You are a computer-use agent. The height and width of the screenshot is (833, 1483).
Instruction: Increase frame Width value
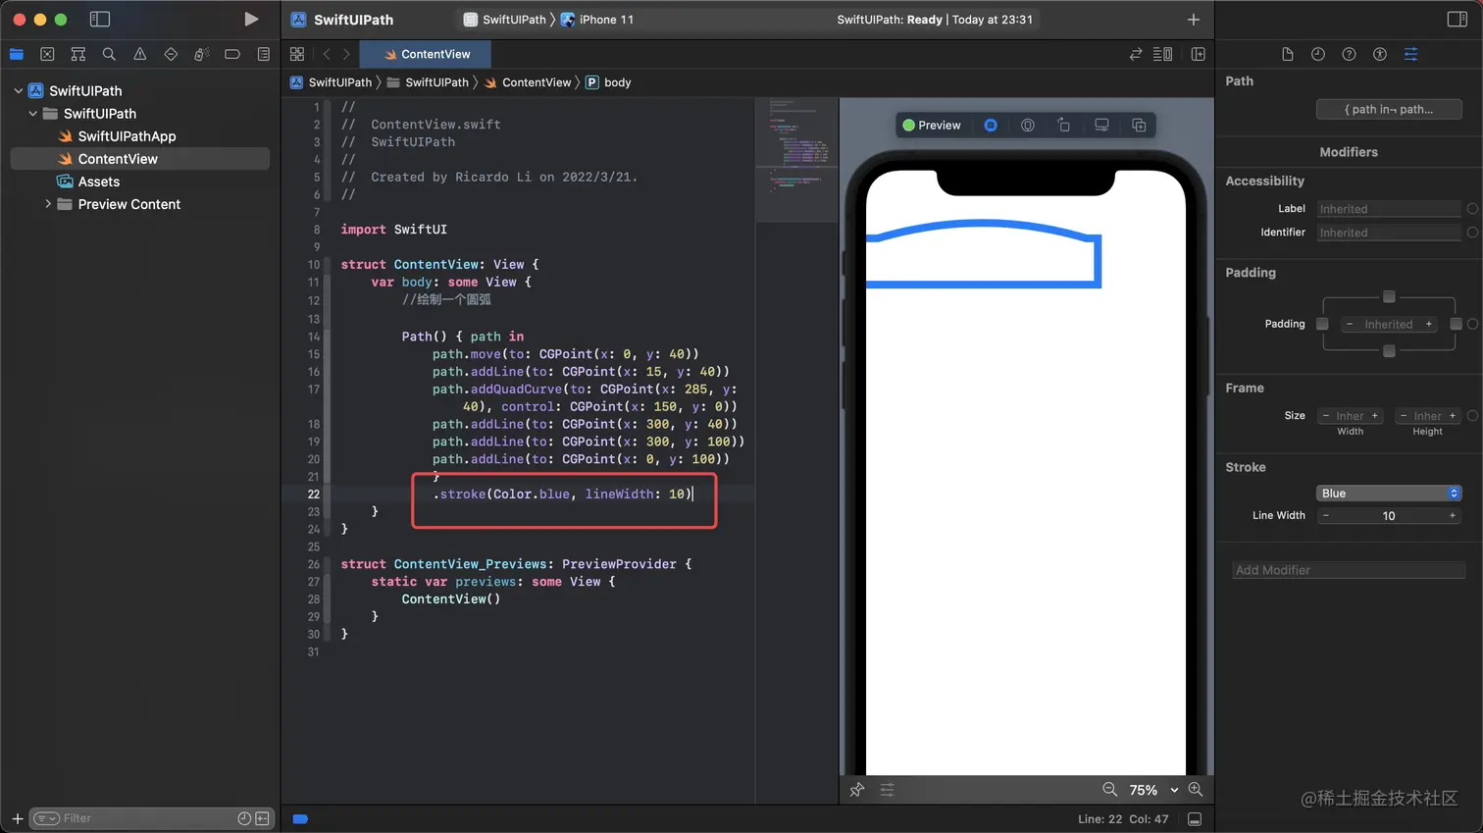click(1374, 416)
